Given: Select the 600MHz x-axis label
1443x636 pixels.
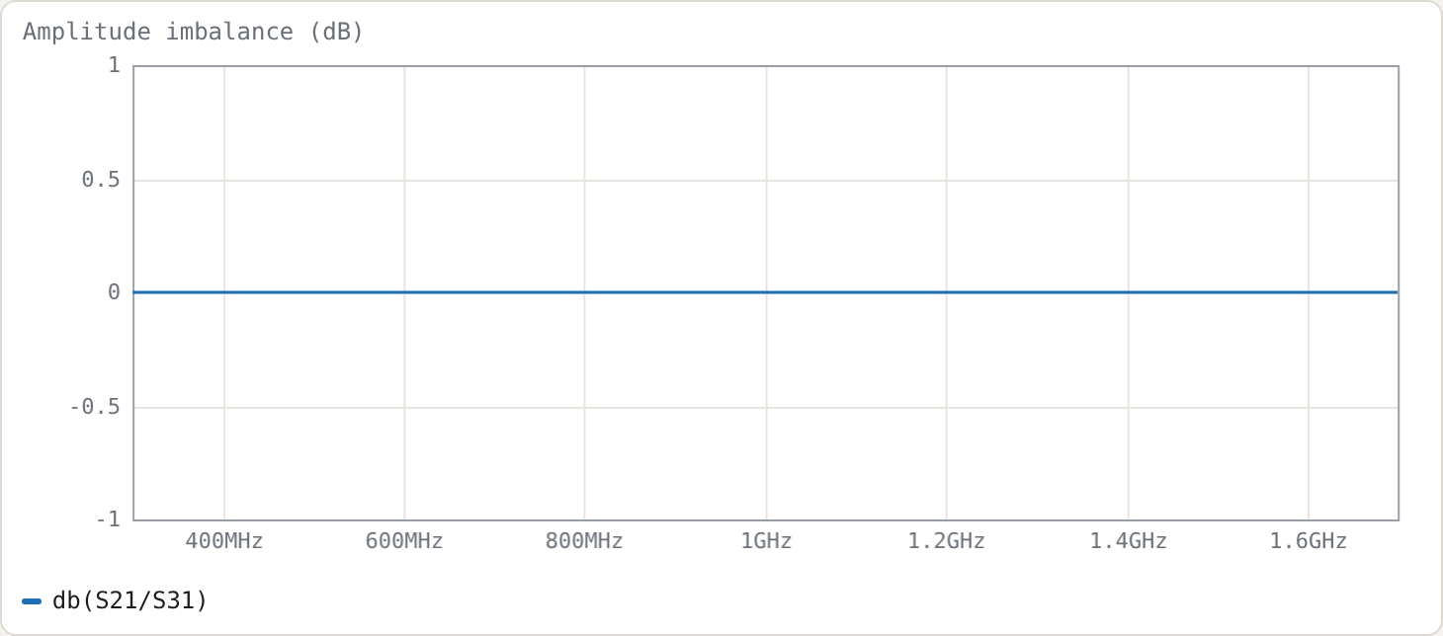Looking at the screenshot, I should (404, 541).
